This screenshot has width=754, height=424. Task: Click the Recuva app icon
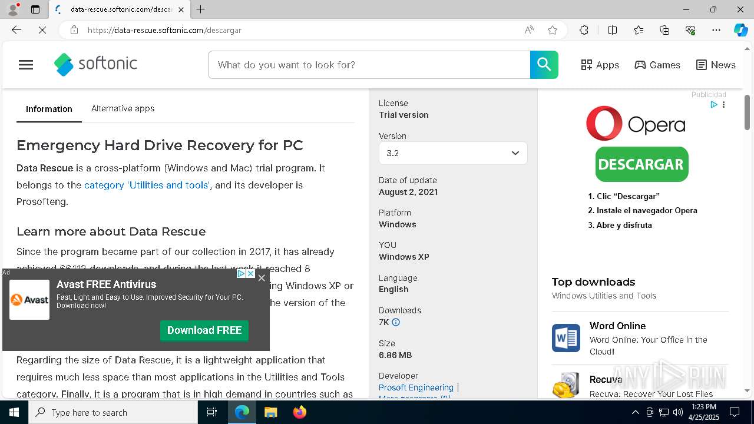coord(565,385)
